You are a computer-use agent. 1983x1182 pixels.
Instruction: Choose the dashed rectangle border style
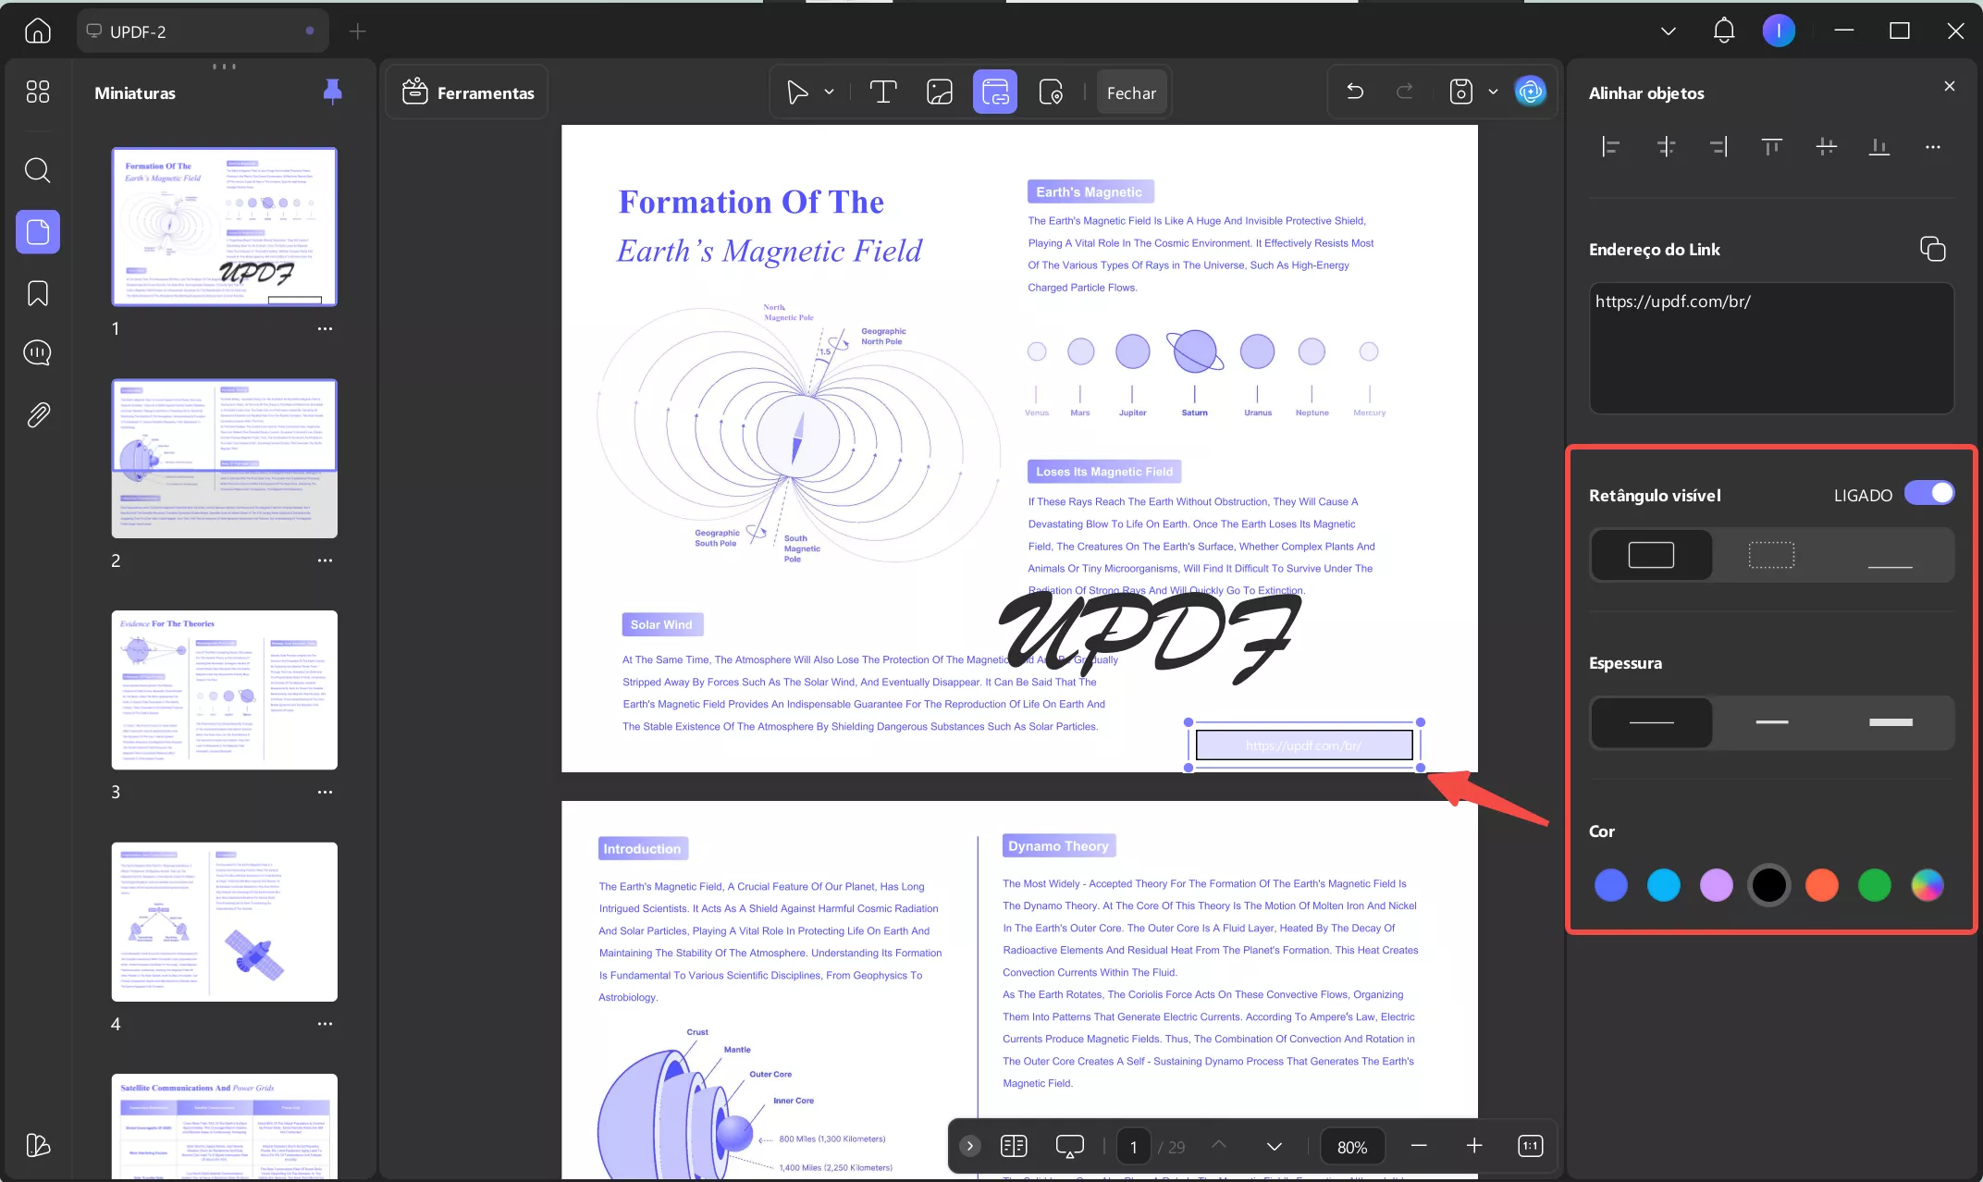click(1771, 555)
